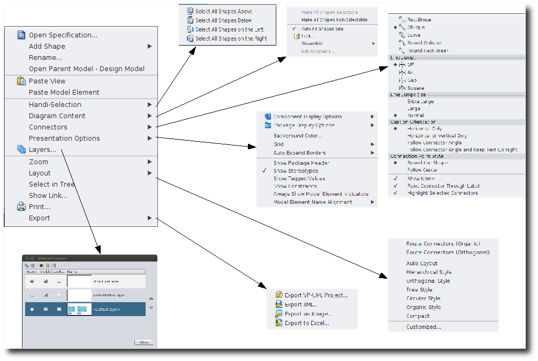Screen dimensions: 538x361
Task: Click the Export to Excel icon
Action: click(278, 323)
